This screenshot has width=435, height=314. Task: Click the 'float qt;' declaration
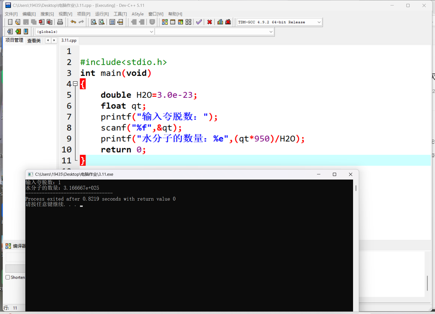pyautogui.click(x=123, y=106)
